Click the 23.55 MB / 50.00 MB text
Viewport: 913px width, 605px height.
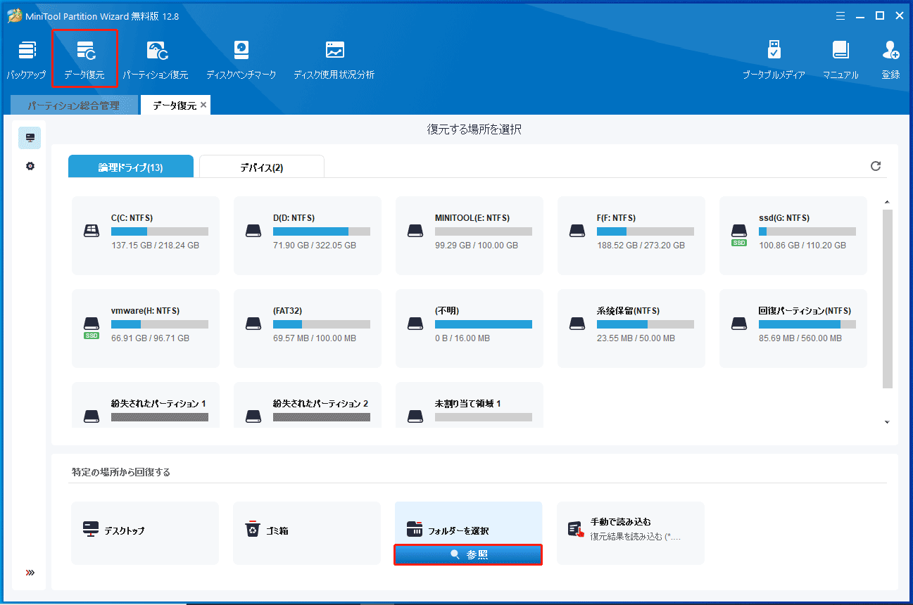coord(636,338)
